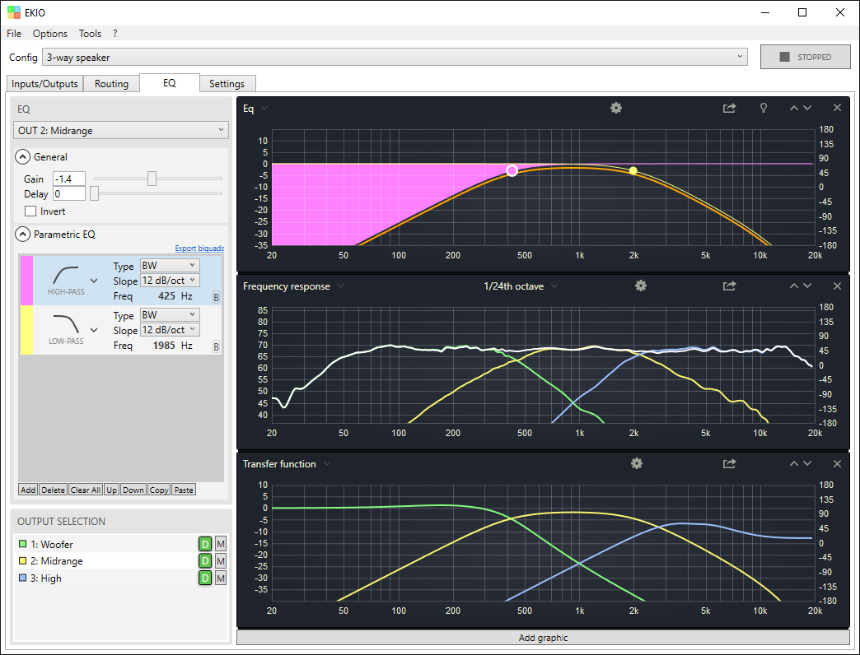The image size is (860, 655).
Task: Move Eq graph up with the up arrow
Action: pyautogui.click(x=793, y=108)
